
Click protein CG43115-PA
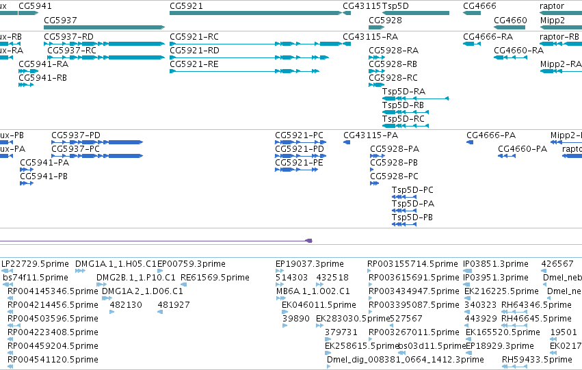[x=347, y=142]
